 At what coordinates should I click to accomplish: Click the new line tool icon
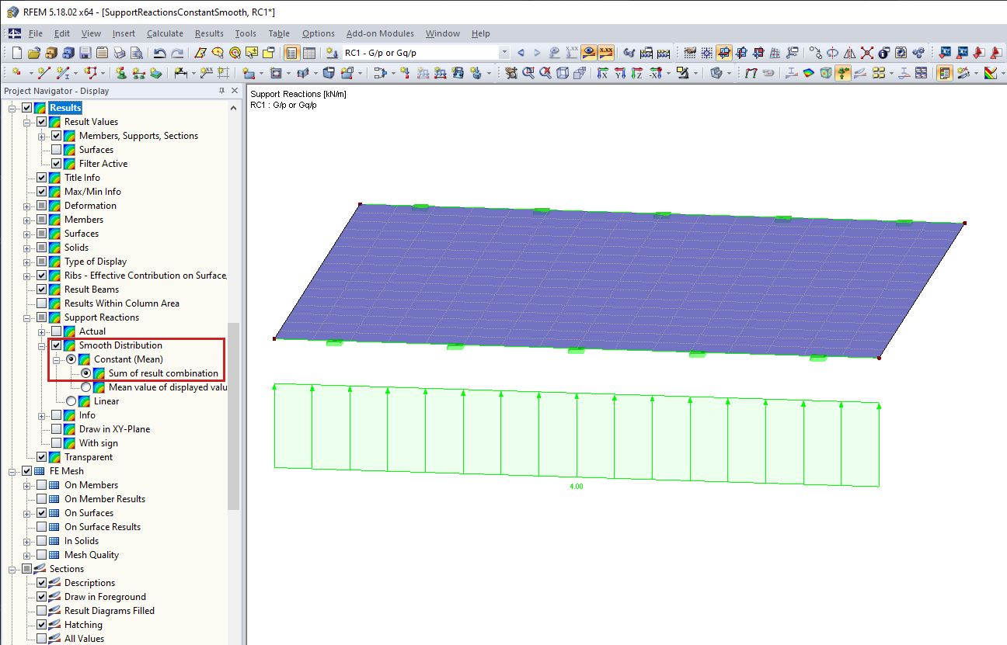(x=44, y=73)
